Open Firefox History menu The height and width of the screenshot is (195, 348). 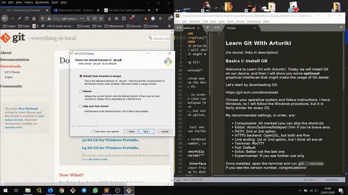[x=29, y=2]
